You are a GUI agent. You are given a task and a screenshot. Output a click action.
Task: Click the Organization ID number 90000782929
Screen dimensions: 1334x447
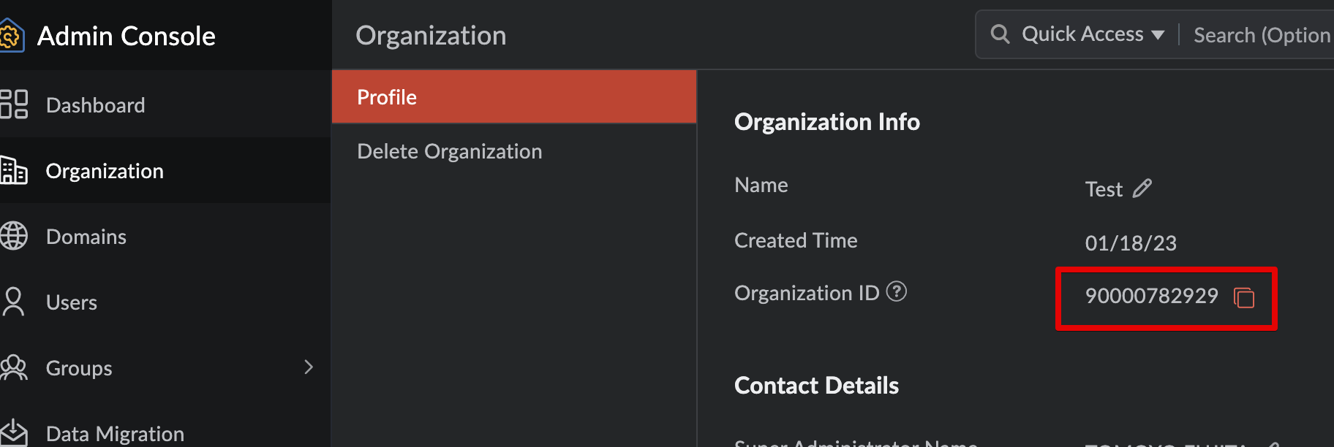tap(1151, 296)
